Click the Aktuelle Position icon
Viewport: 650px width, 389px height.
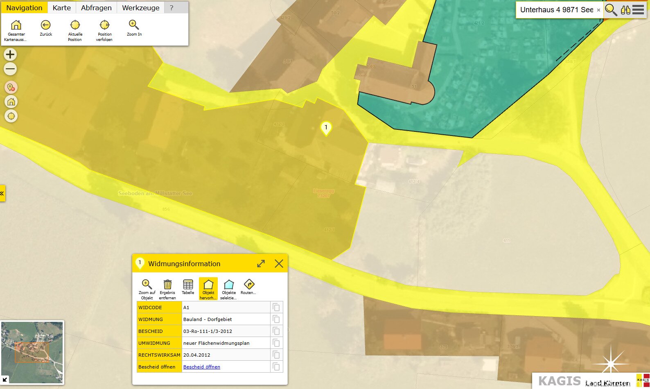click(x=75, y=25)
